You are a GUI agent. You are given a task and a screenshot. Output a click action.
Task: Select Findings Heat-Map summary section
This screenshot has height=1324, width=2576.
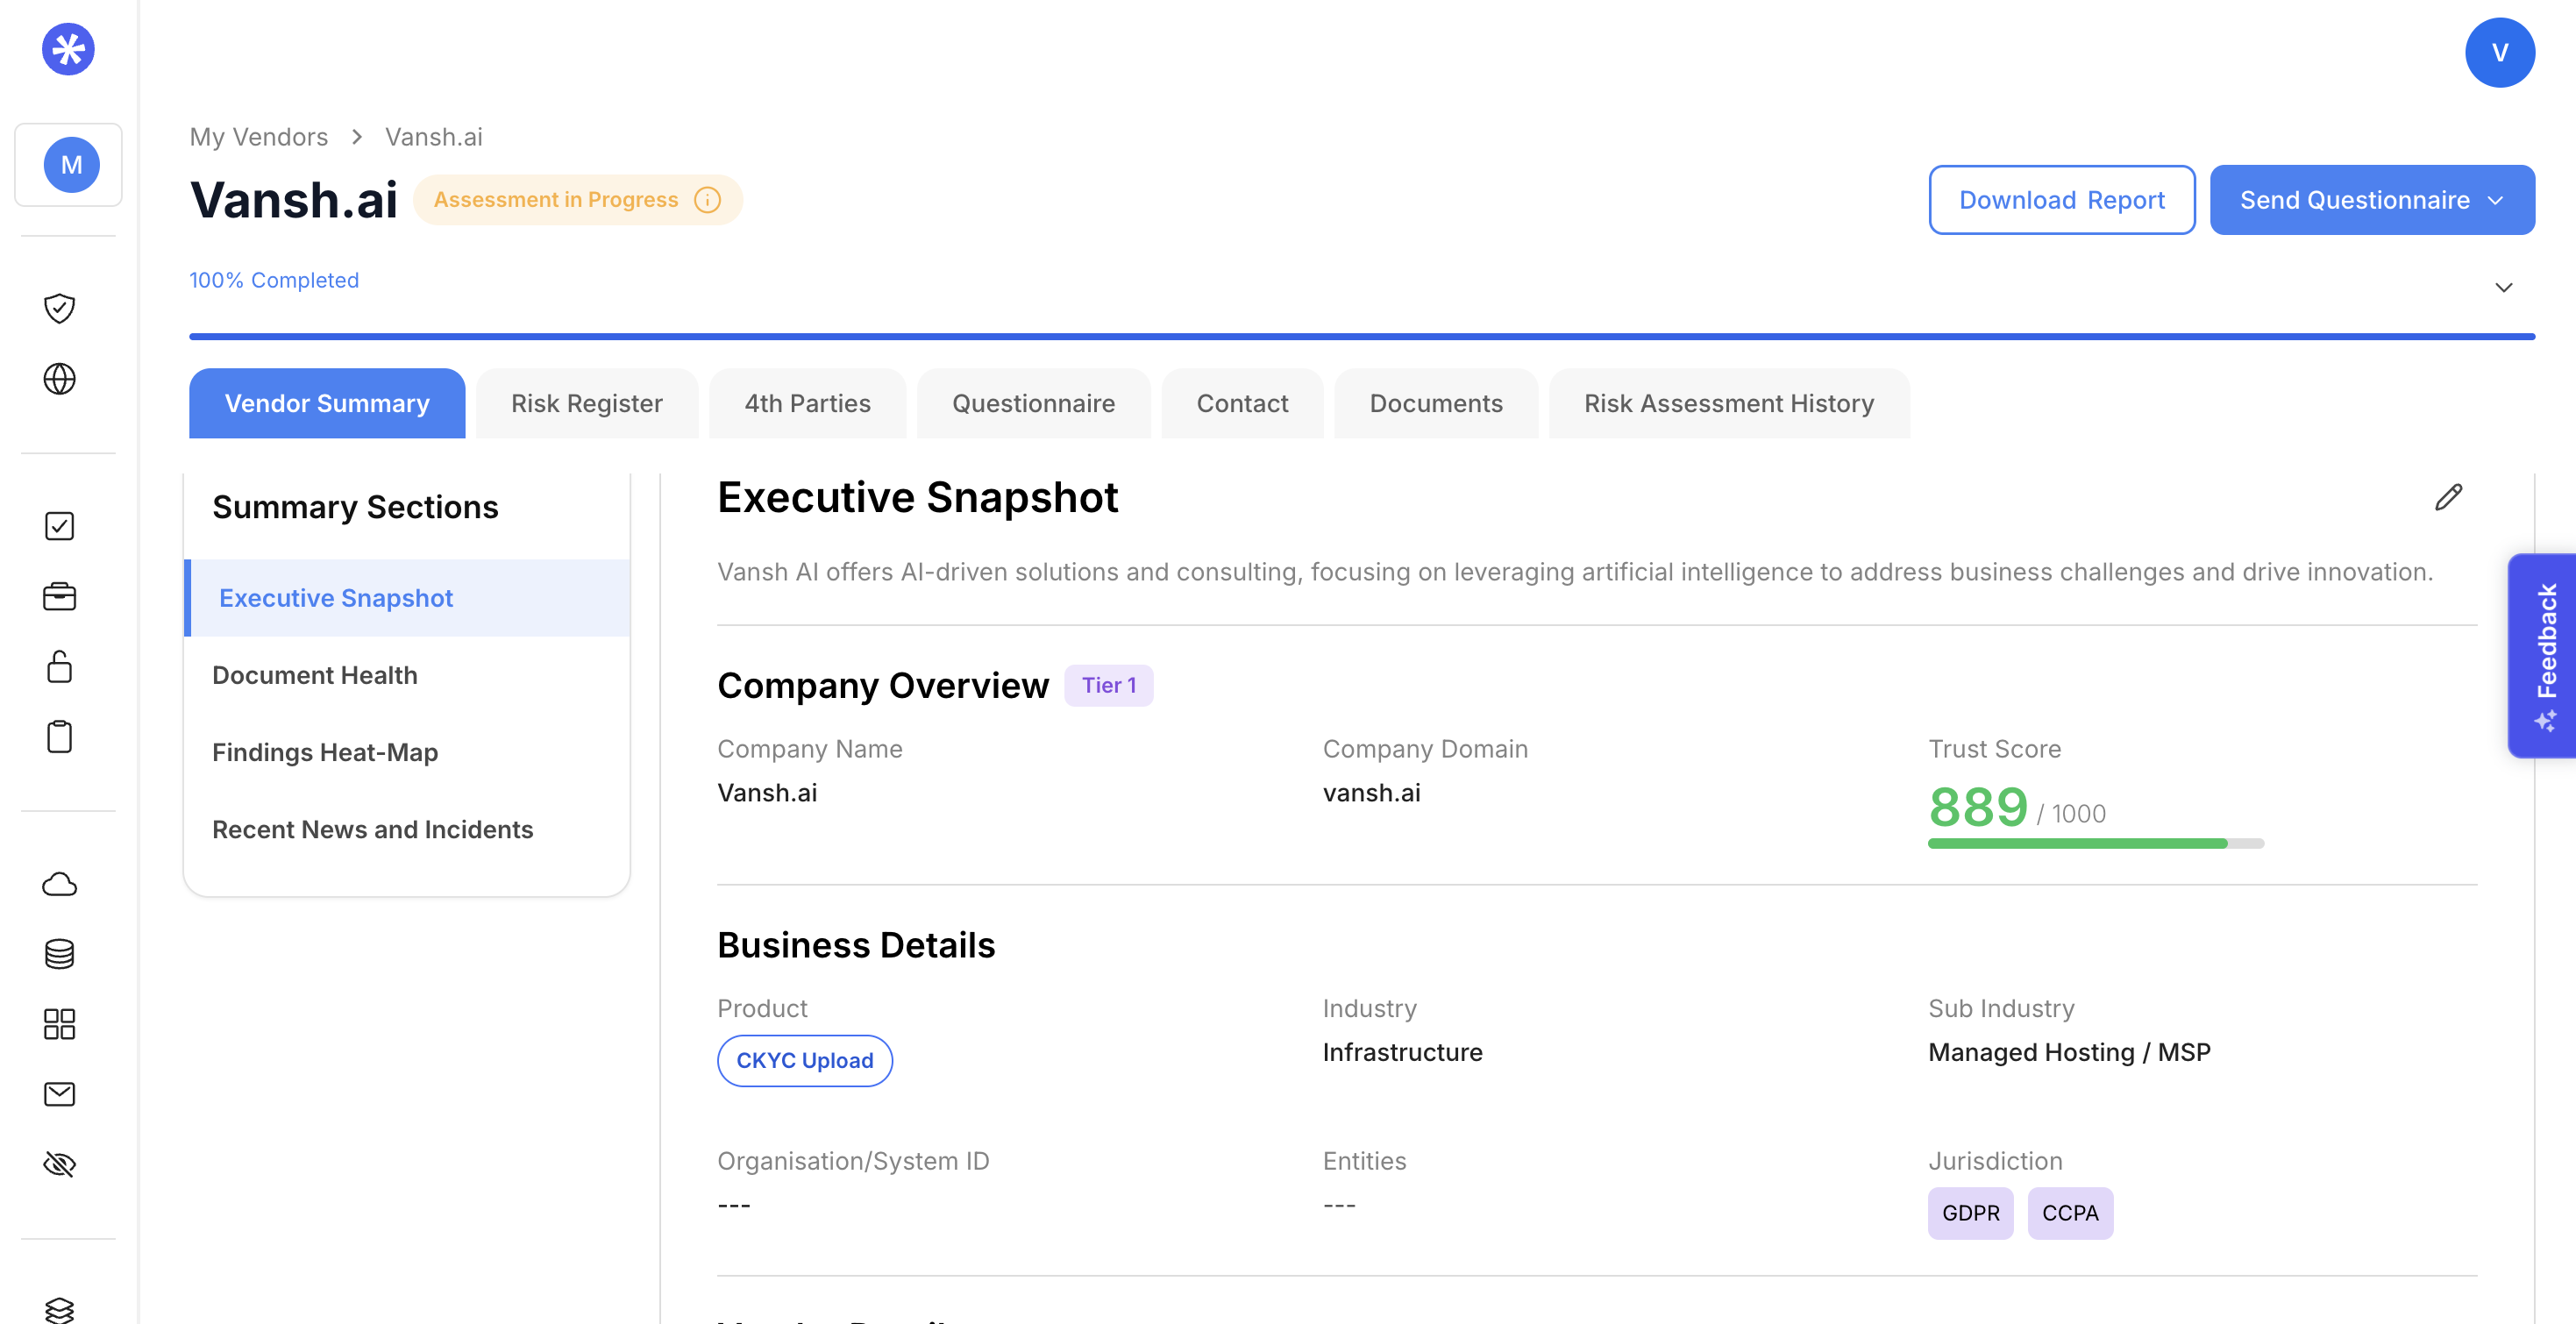(325, 752)
